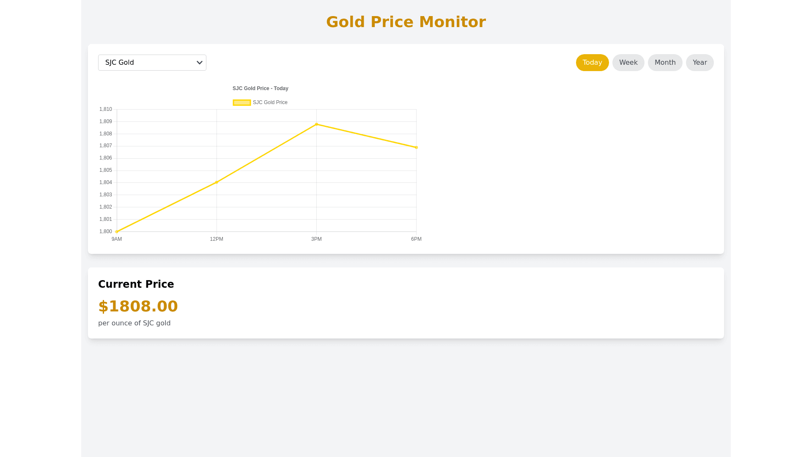Screen dimensions: 812x457
Task: Toggle the SJC Gold Price legend label
Action: click(270, 102)
